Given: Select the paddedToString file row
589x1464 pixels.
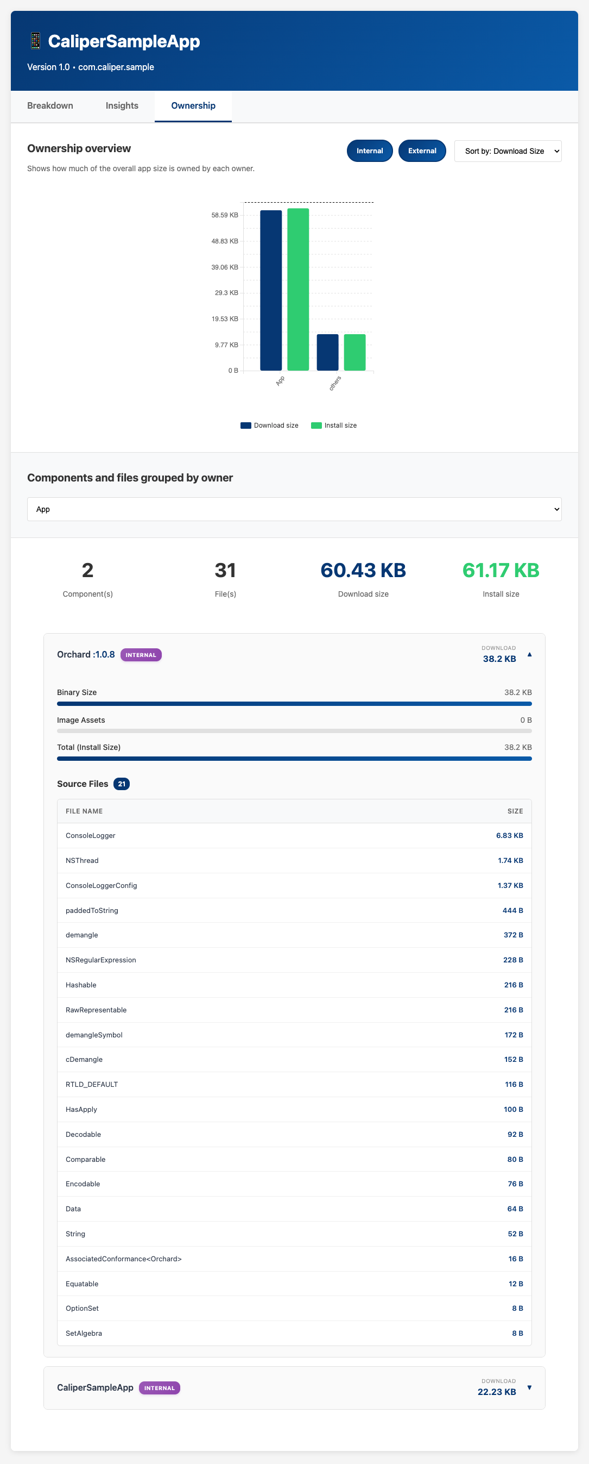Looking at the screenshot, I should click(x=294, y=910).
